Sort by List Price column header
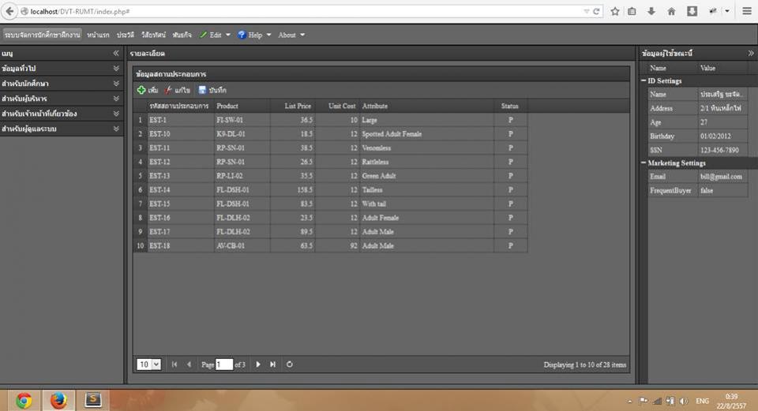 pos(293,106)
